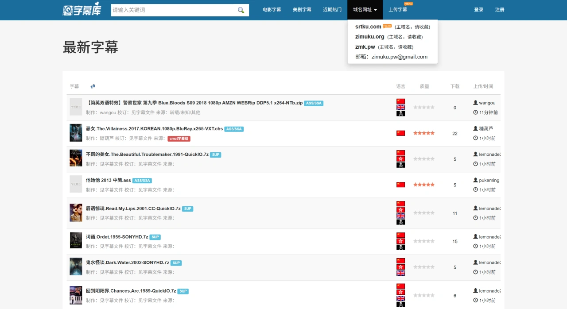The height and width of the screenshot is (309, 567).
Task: Choose zimuku.org in the domain list
Action: [x=370, y=37]
